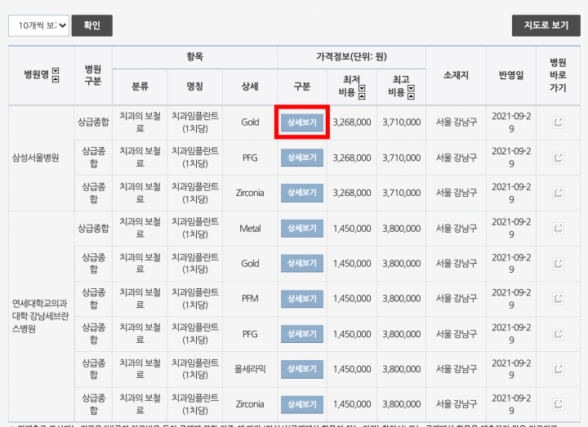Click the 소재지 column header
Screen dimensions: 588x427
(456, 75)
